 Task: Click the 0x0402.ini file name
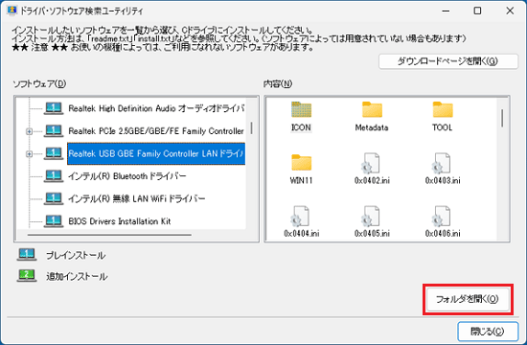coord(372,180)
